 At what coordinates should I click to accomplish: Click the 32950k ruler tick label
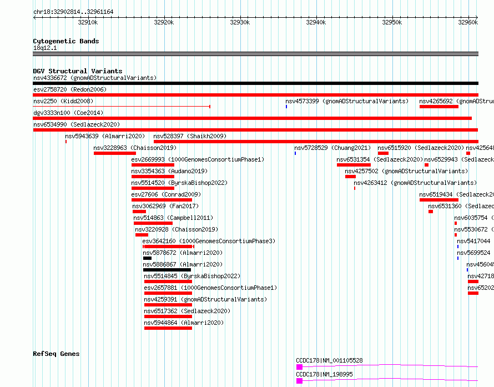392,22
